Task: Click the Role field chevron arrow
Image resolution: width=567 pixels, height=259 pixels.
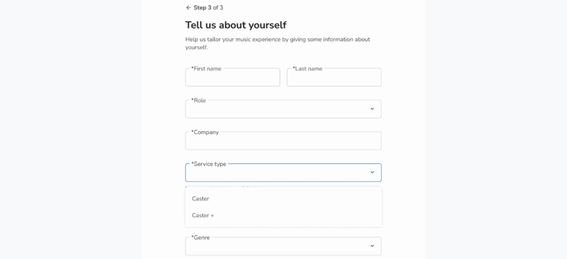Action: pyautogui.click(x=372, y=109)
